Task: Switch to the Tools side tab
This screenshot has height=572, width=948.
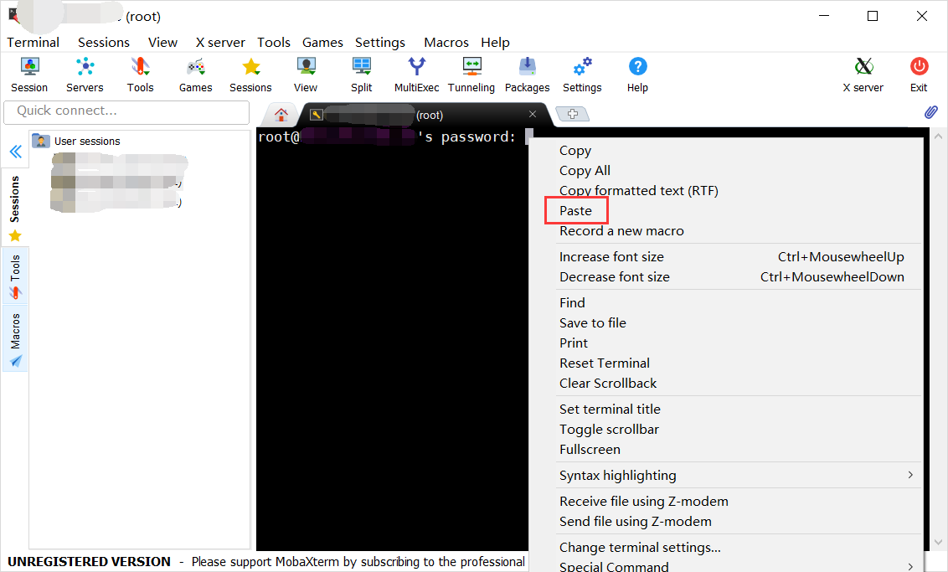Action: (x=15, y=276)
